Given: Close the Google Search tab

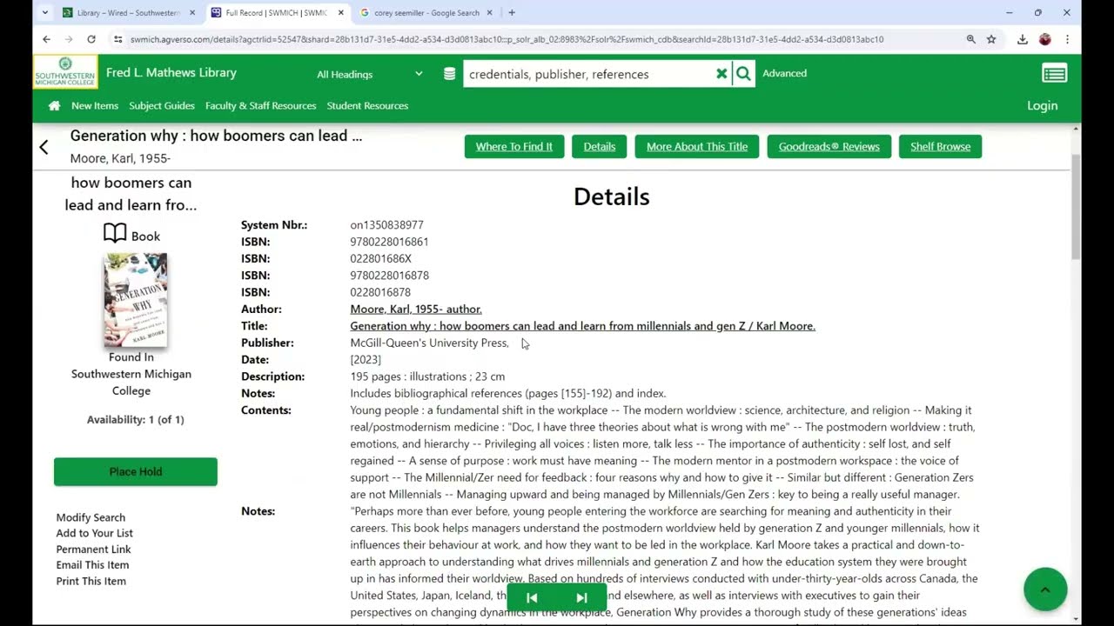Looking at the screenshot, I should tap(490, 13).
